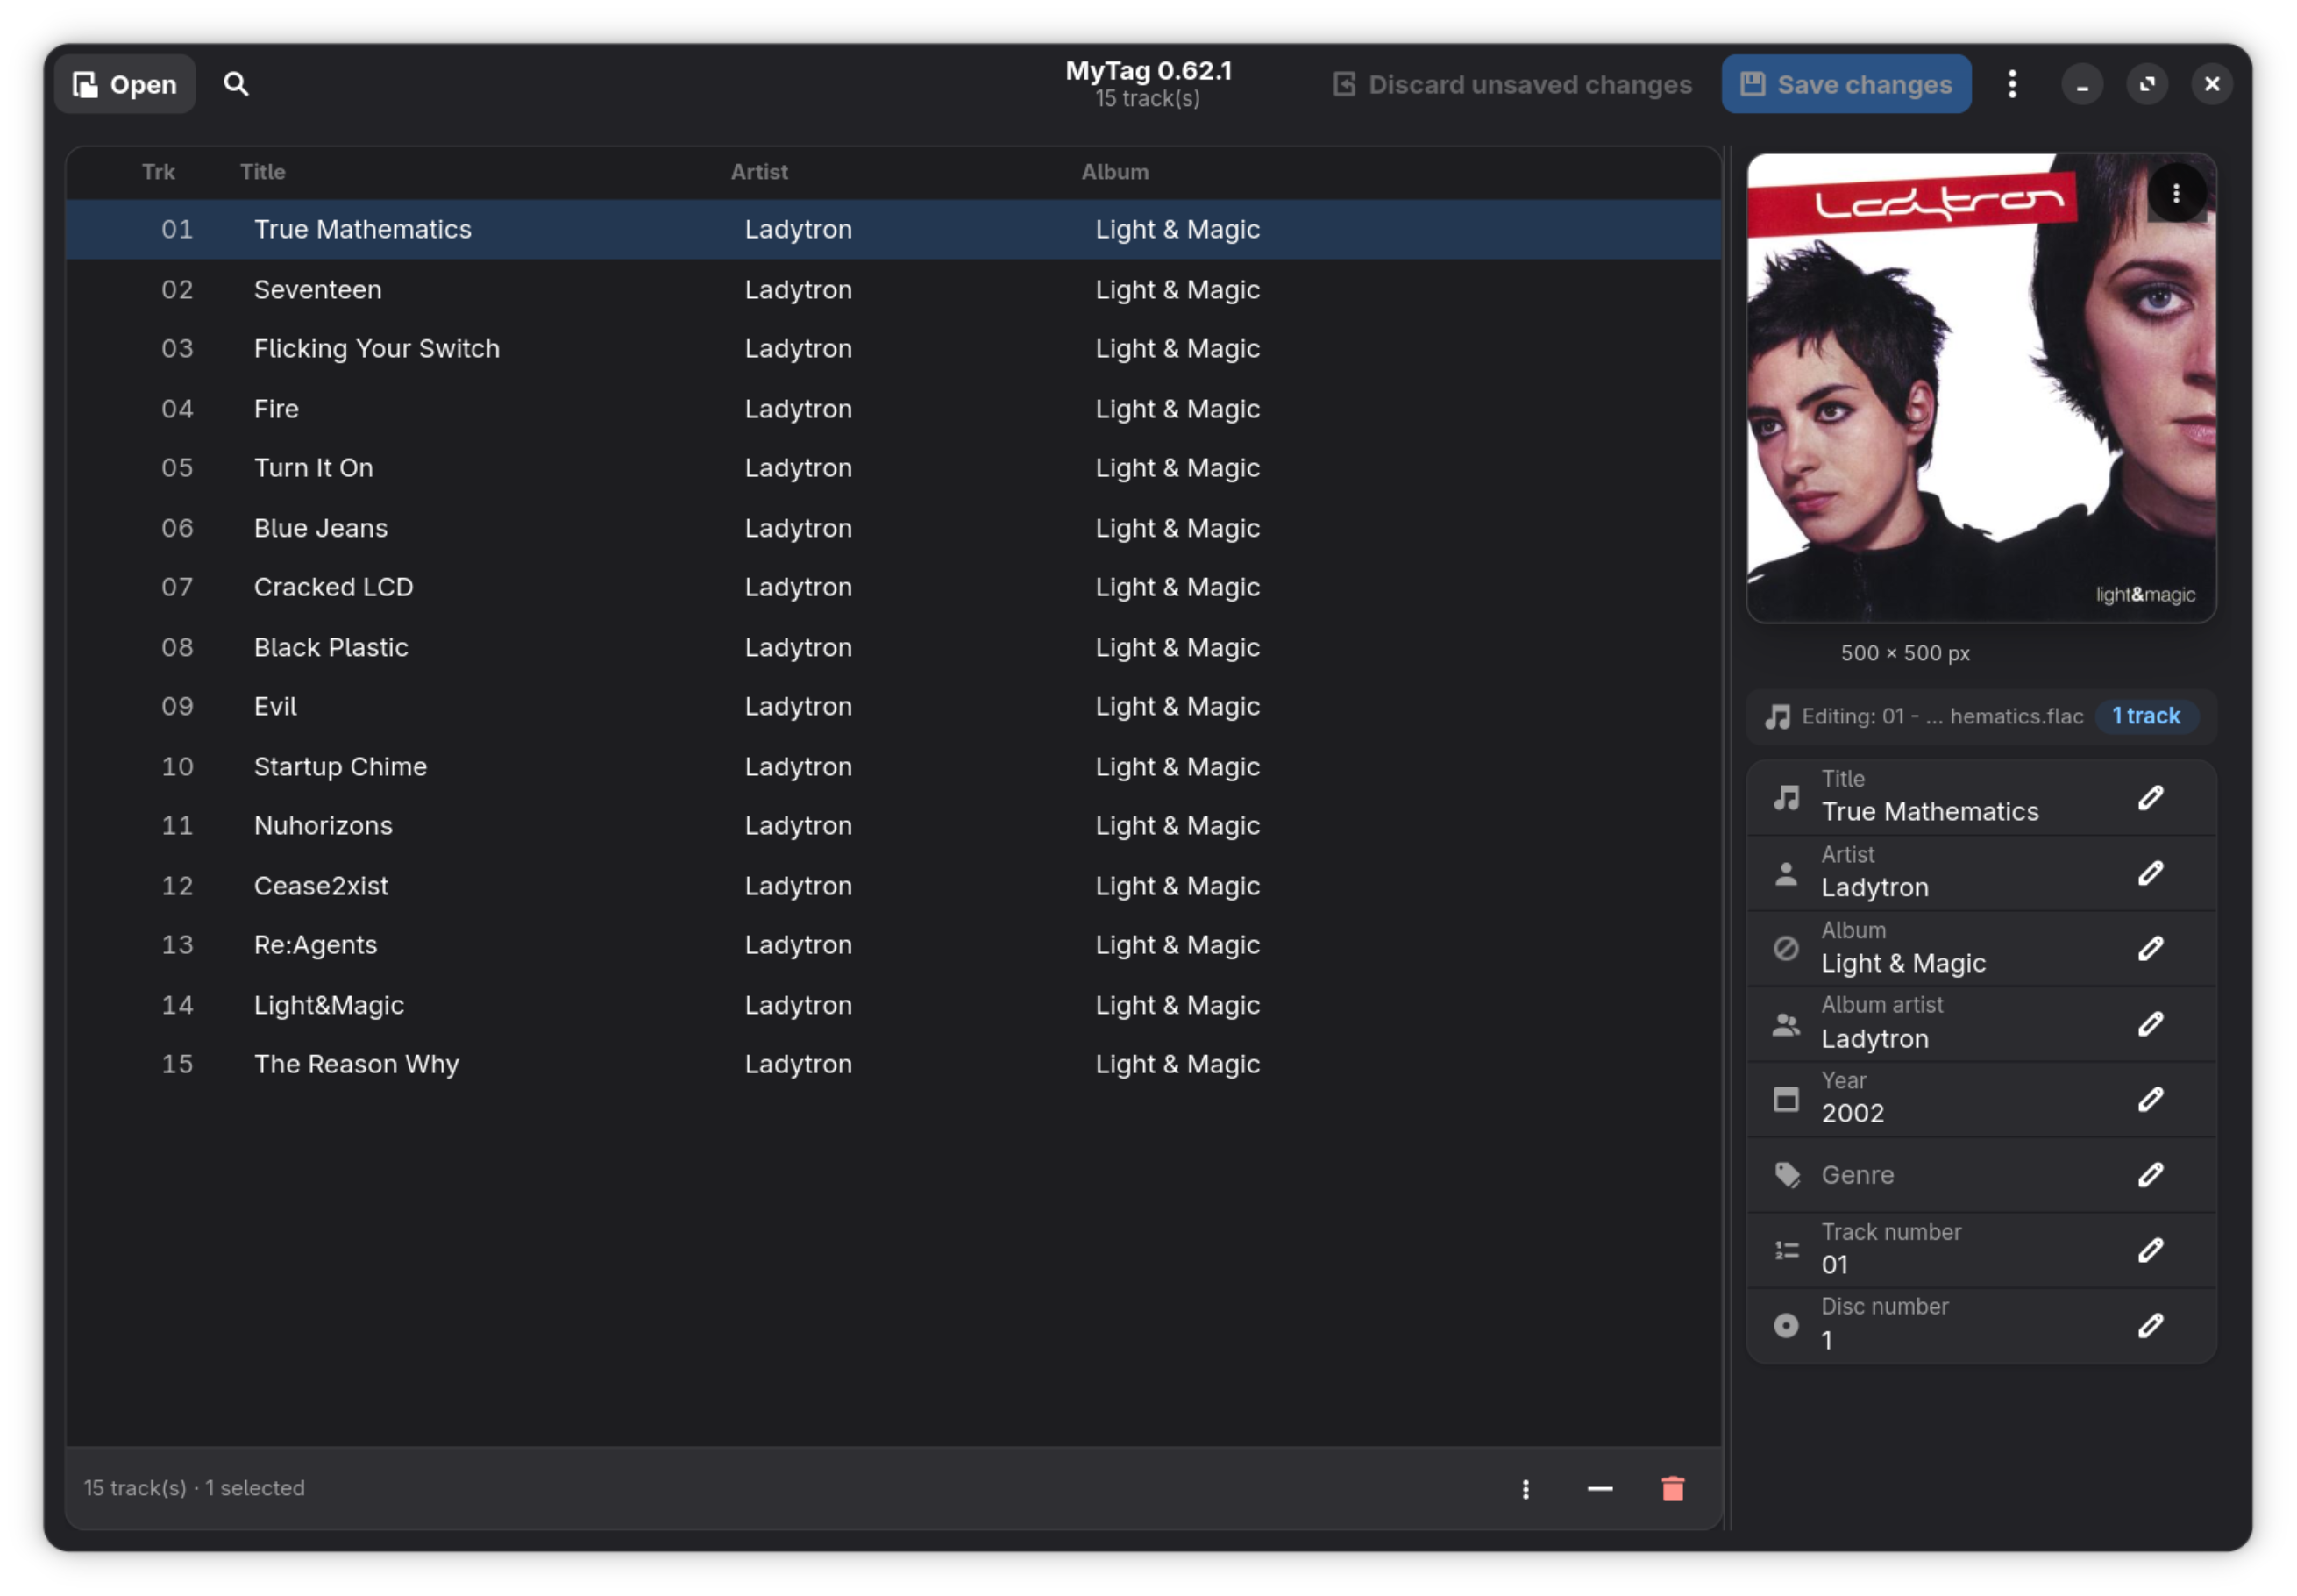Edit the Artist field pencil icon
The height and width of the screenshot is (1596, 2297).
tap(2150, 873)
